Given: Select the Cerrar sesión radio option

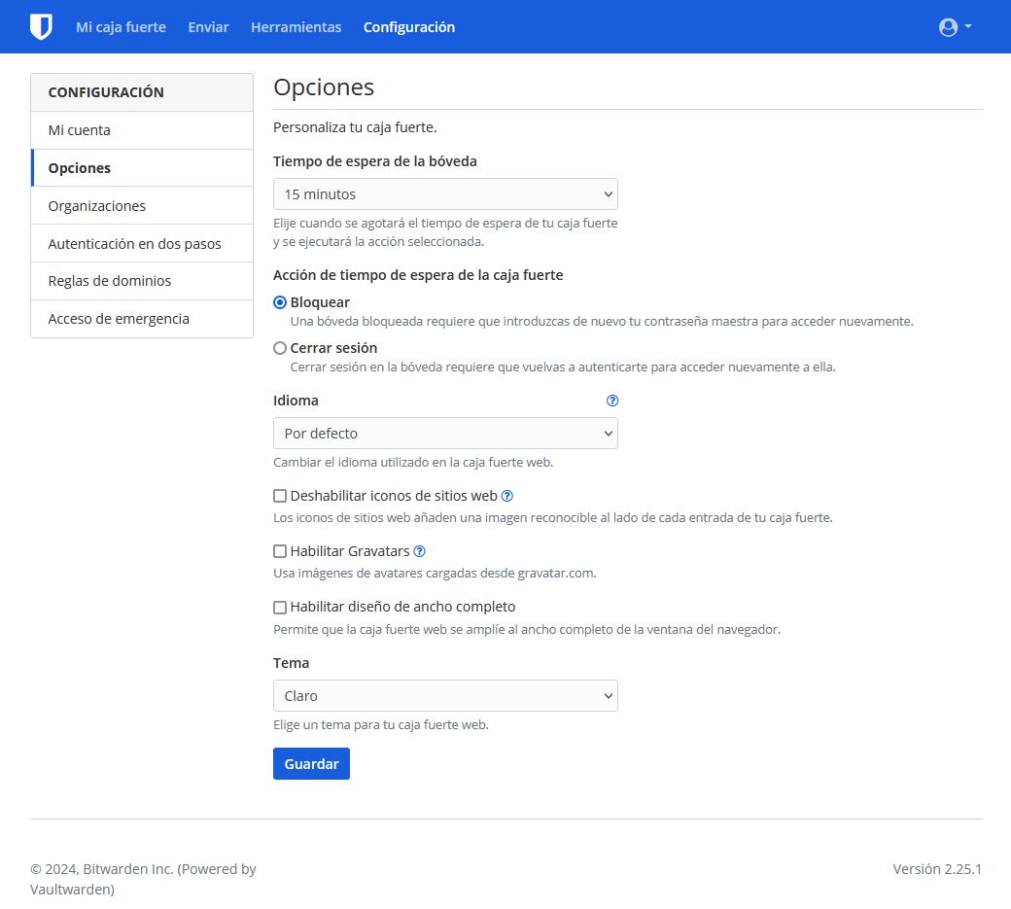Looking at the screenshot, I should 280,348.
